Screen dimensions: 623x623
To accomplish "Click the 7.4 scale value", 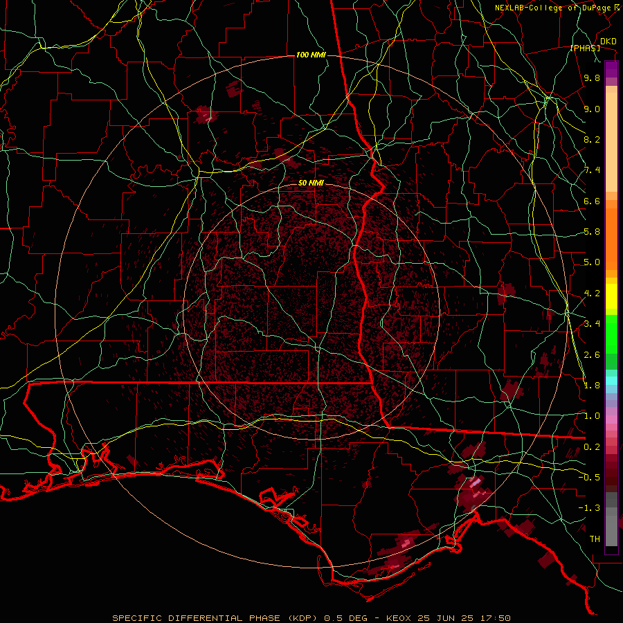I will [x=592, y=170].
